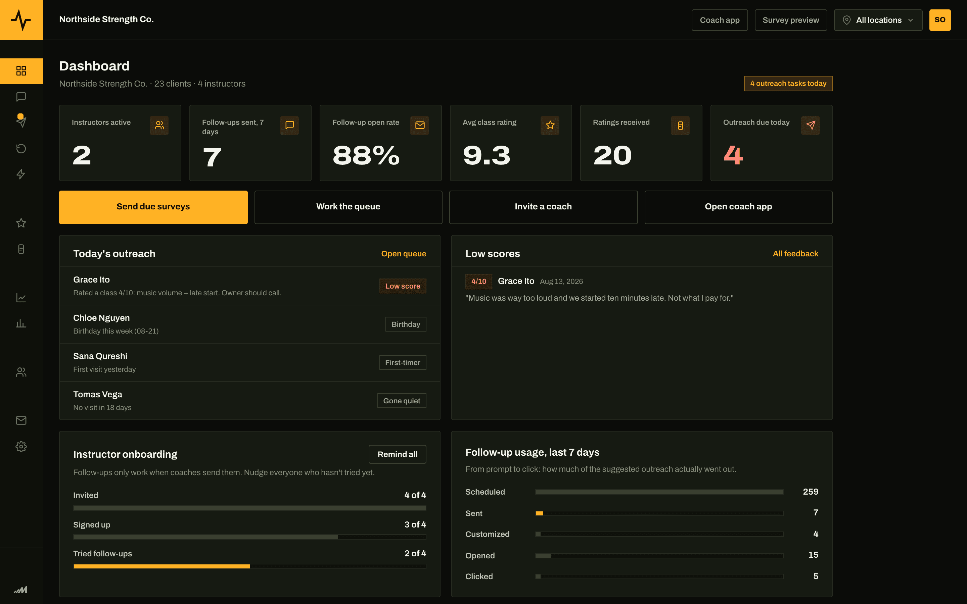Click the pulse logo in the corner
Image resolution: width=967 pixels, height=604 pixels.
(x=21, y=20)
